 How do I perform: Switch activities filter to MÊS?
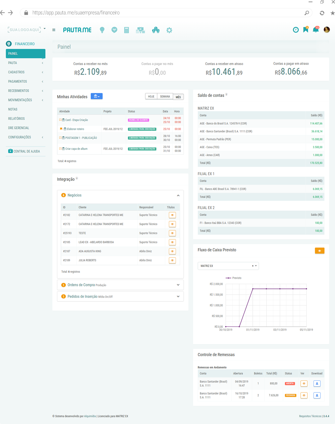[x=178, y=97]
